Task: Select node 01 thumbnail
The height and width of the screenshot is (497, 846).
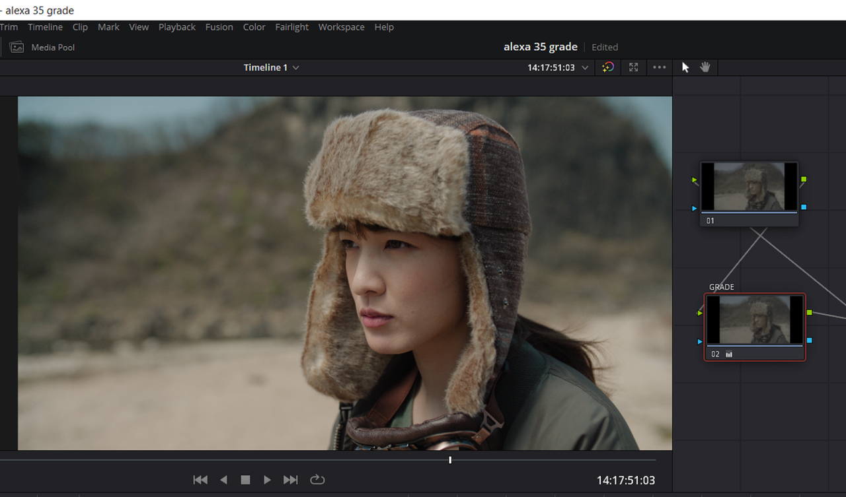Action: pos(750,187)
